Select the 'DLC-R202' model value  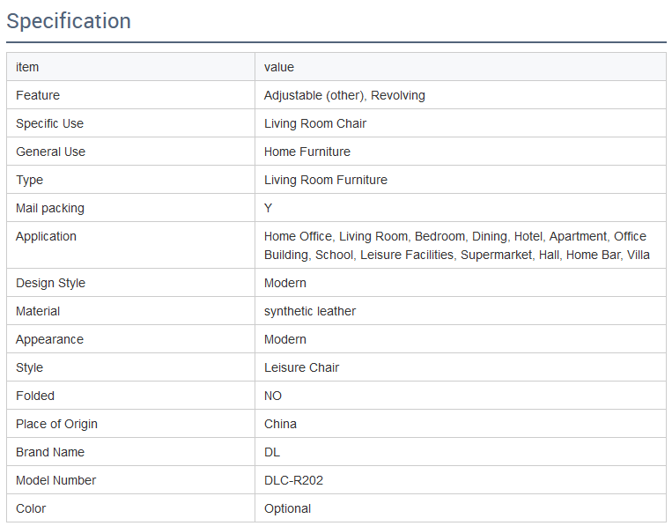tap(293, 480)
